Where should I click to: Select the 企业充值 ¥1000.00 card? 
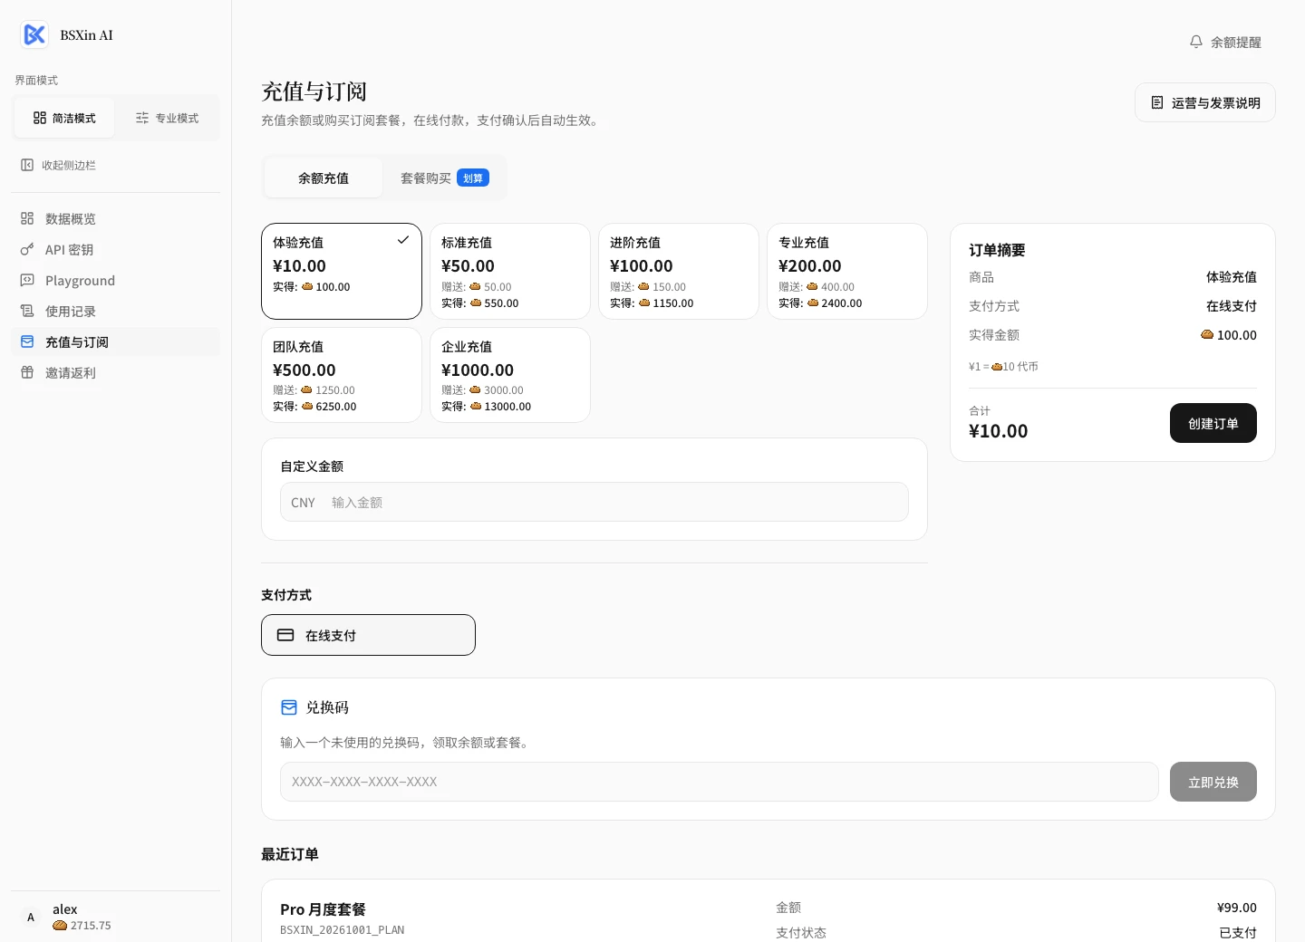click(x=510, y=375)
